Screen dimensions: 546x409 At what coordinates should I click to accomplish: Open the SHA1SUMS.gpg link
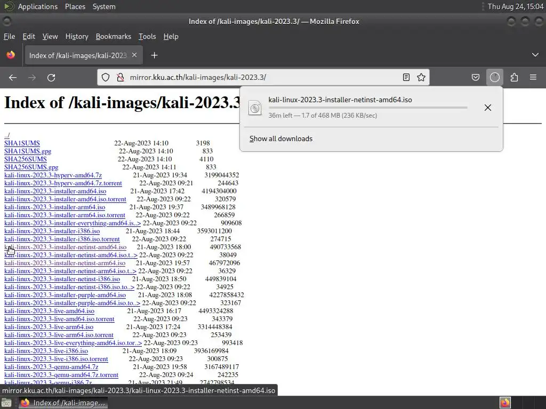[28, 151]
